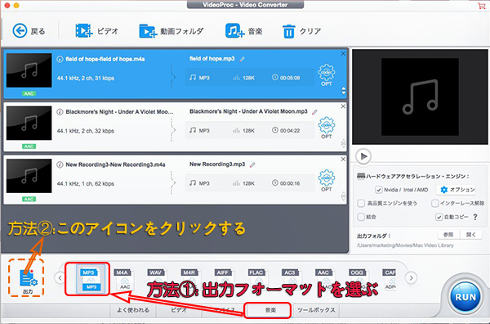Viewport: 490px width, 324px height.
Task: Enable 結合 merge checkbox
Action: click(x=361, y=217)
